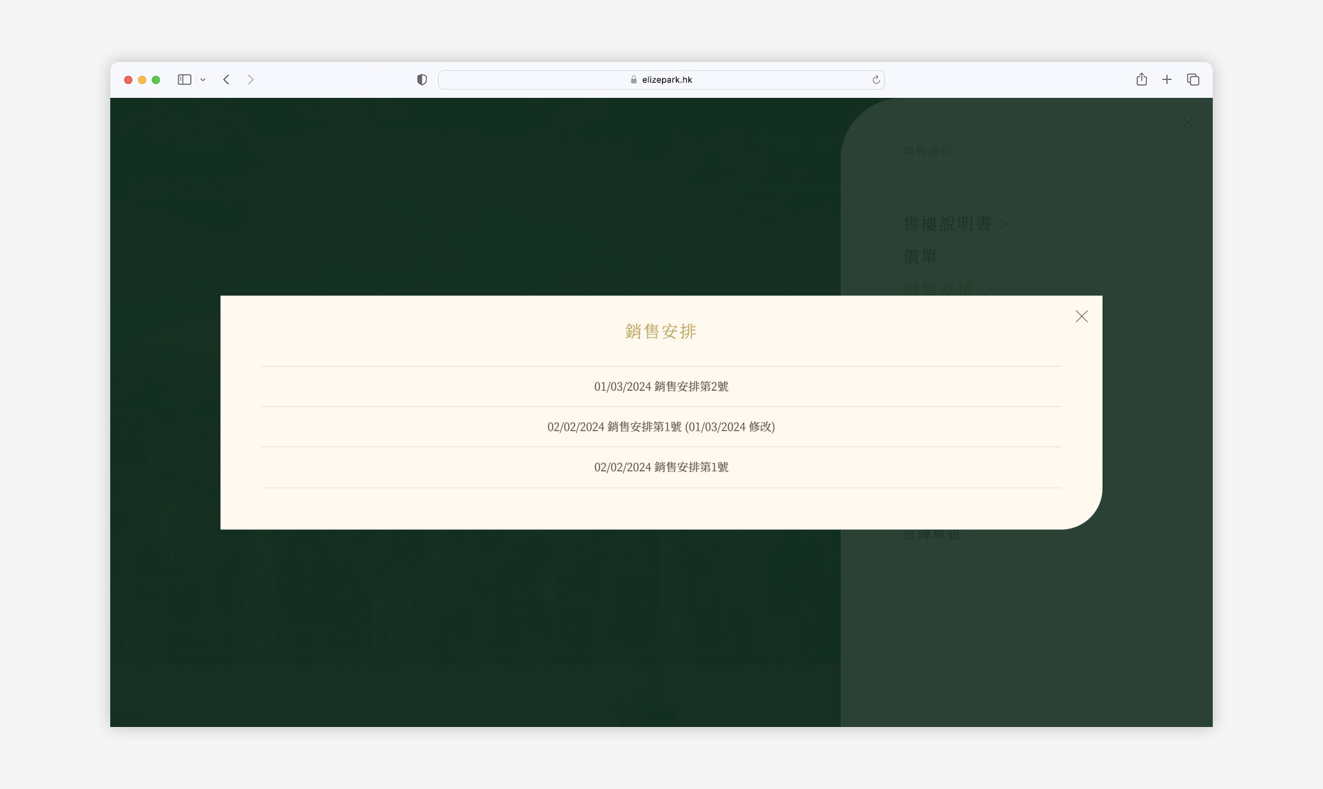The width and height of the screenshot is (1323, 789).
Task: Go forward to the next page
Action: (251, 80)
